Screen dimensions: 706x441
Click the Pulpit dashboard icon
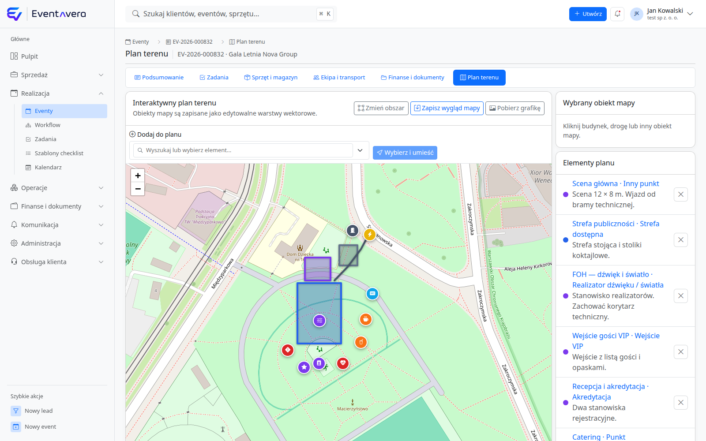(14, 56)
